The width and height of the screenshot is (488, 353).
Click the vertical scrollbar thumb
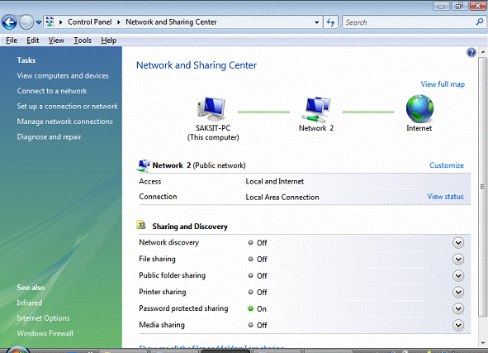point(483,186)
